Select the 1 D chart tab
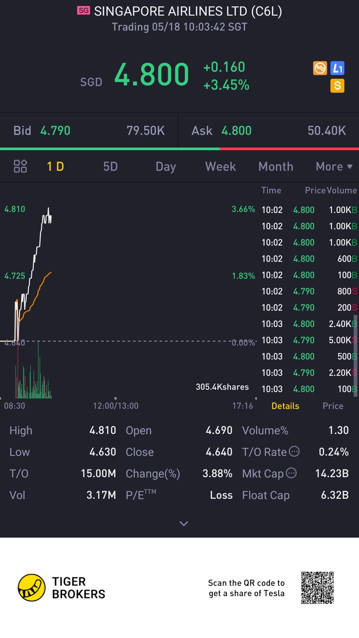Screen dimensions: 359x638 pos(55,166)
